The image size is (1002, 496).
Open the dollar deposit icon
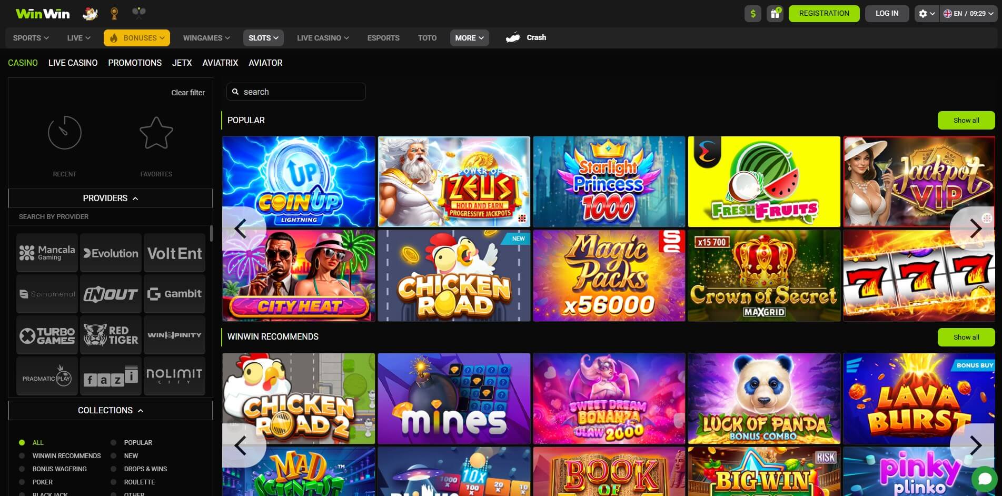click(752, 13)
